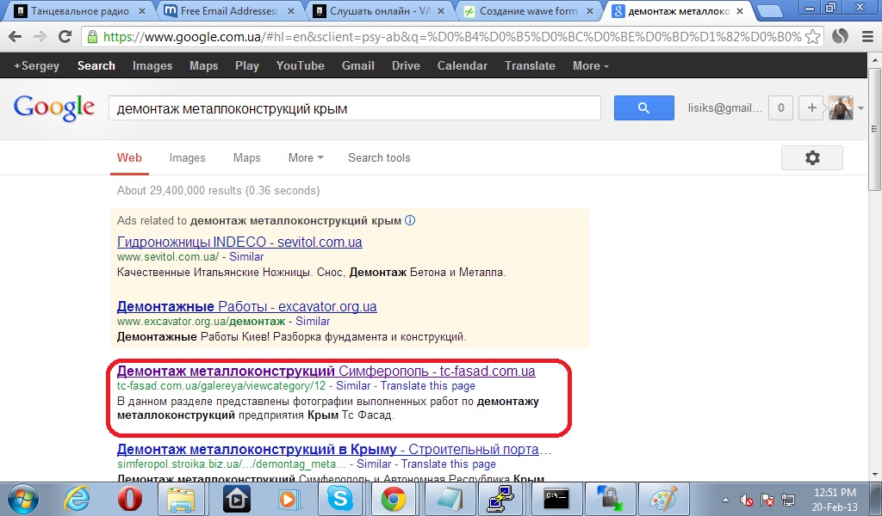Open the Chrome menu icon
The height and width of the screenshot is (516, 882).
click(x=867, y=37)
